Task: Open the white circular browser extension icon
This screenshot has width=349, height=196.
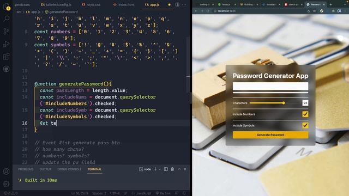Action: click(x=322, y=11)
